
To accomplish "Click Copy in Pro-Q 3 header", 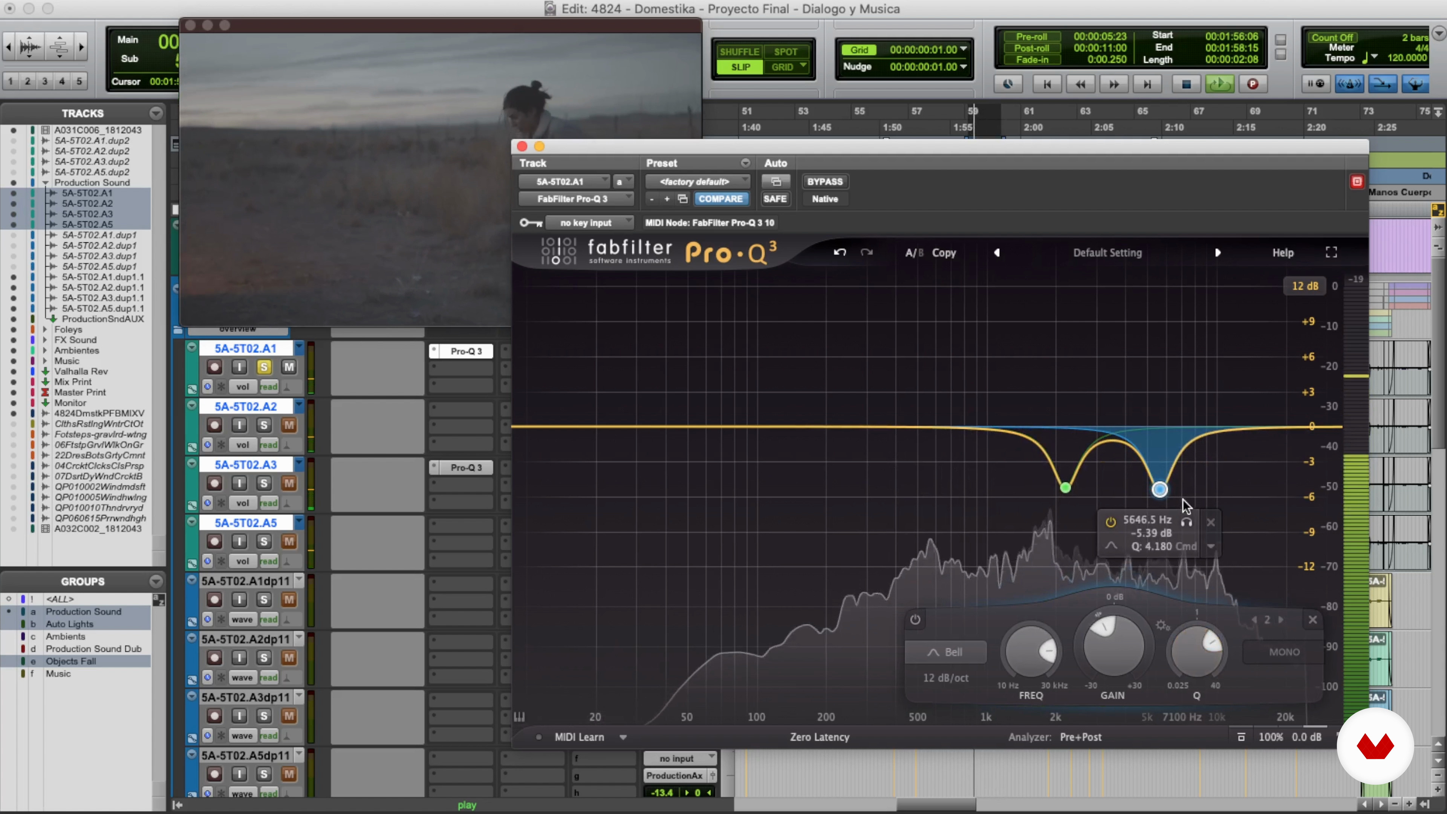I will (x=944, y=253).
